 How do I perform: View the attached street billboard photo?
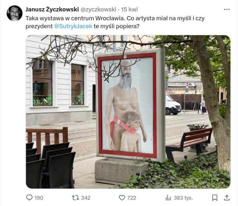tap(128, 112)
